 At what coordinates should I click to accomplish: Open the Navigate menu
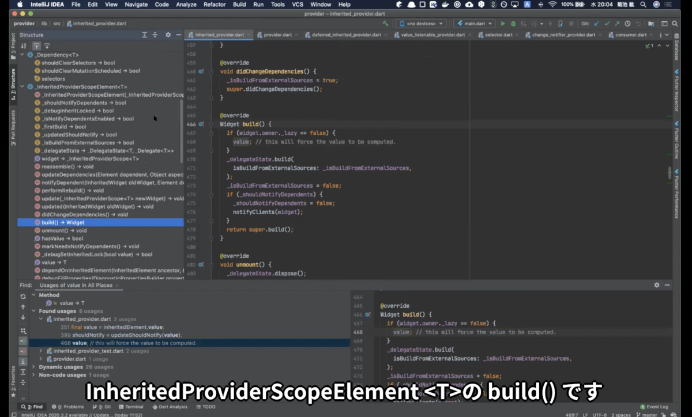click(136, 4)
